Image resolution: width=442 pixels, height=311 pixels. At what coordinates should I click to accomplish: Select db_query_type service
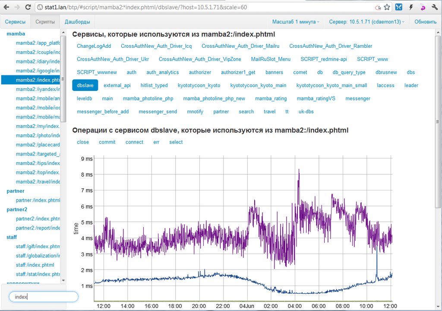pos(349,72)
